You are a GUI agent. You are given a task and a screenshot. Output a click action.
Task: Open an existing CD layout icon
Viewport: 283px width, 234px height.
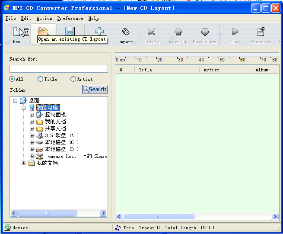pos(43,31)
